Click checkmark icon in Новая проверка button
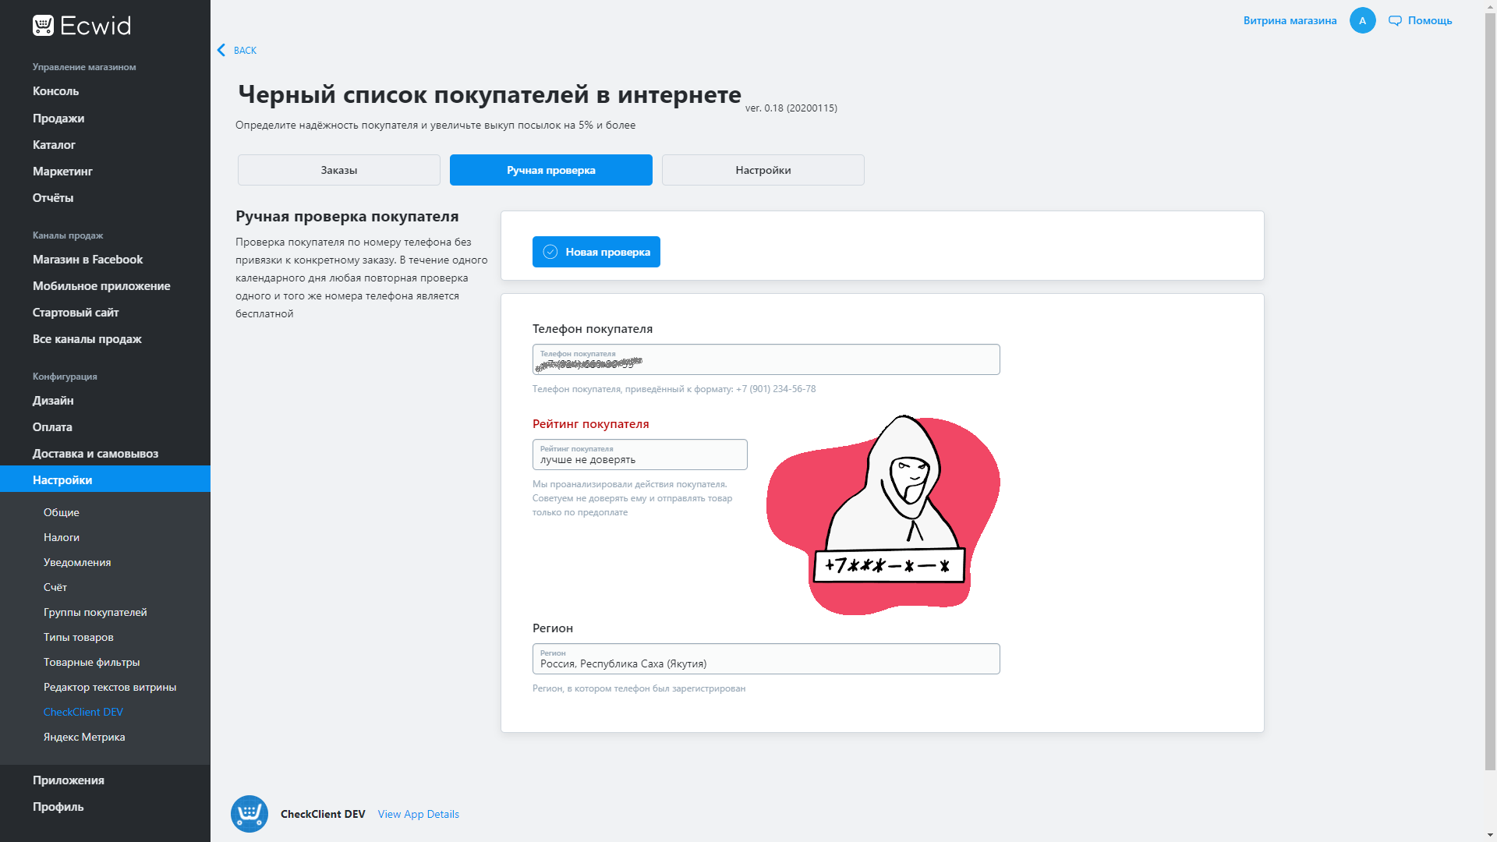Image resolution: width=1497 pixels, height=842 pixels. click(550, 252)
